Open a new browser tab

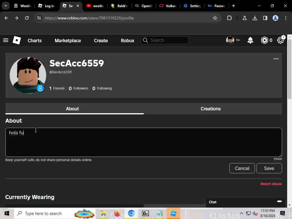pyautogui.click(x=233, y=6)
